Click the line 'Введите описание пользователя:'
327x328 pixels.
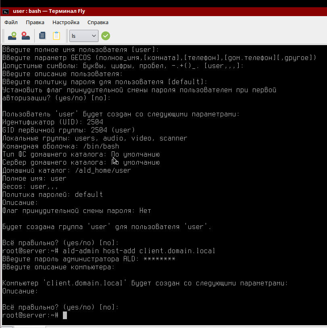click(x=62, y=74)
